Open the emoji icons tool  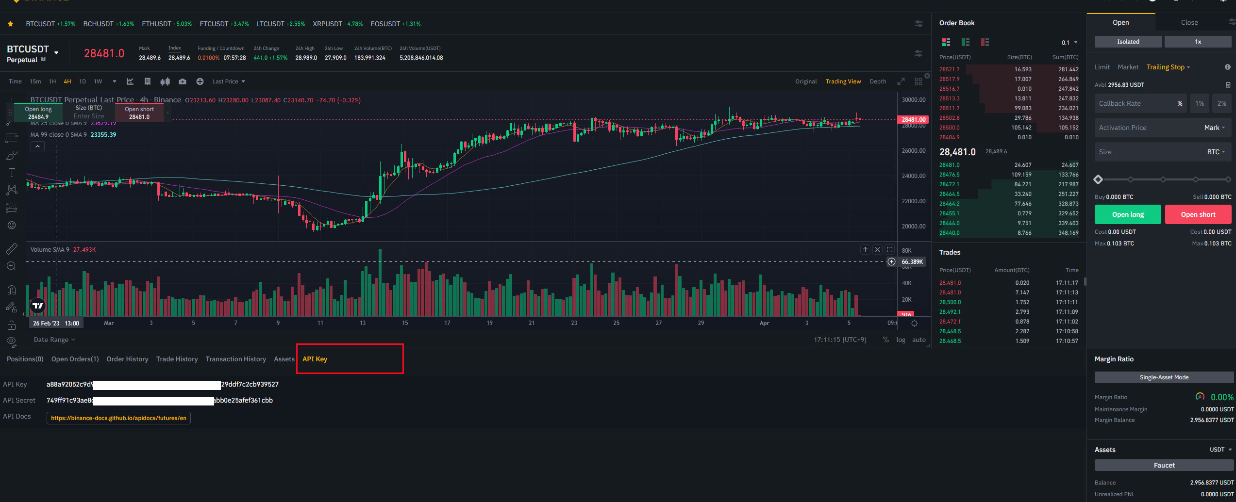[12, 225]
